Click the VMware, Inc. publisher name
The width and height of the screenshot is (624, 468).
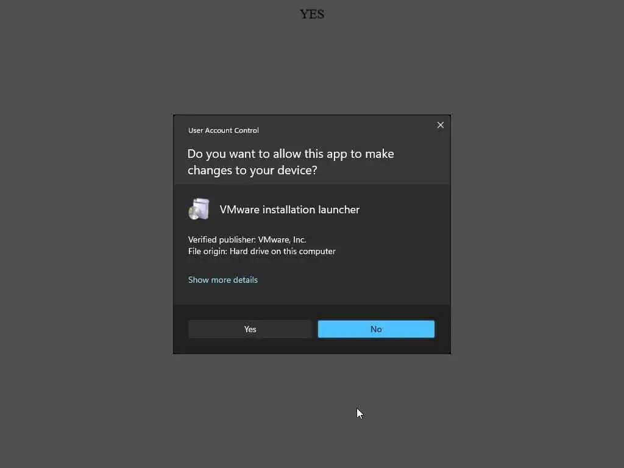pos(282,239)
